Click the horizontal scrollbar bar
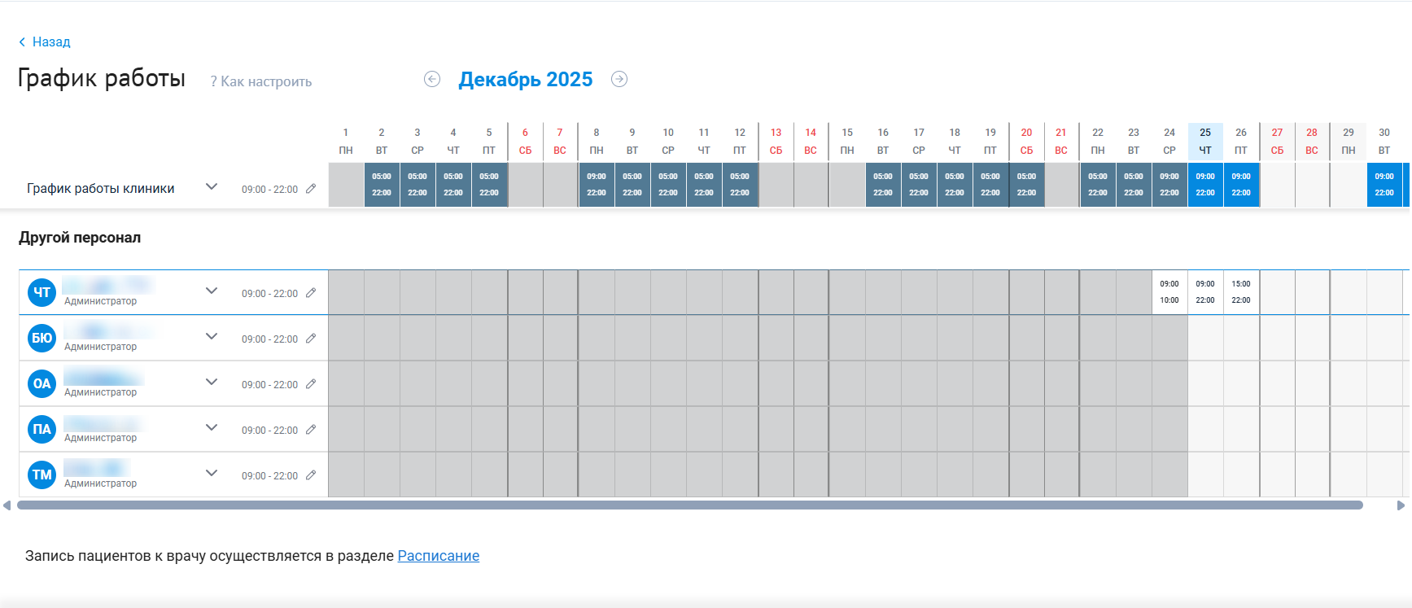This screenshot has height=608, width=1412. (689, 505)
